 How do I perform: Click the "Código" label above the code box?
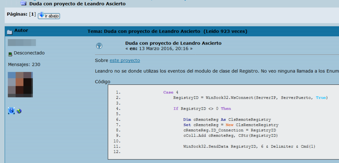(102, 81)
